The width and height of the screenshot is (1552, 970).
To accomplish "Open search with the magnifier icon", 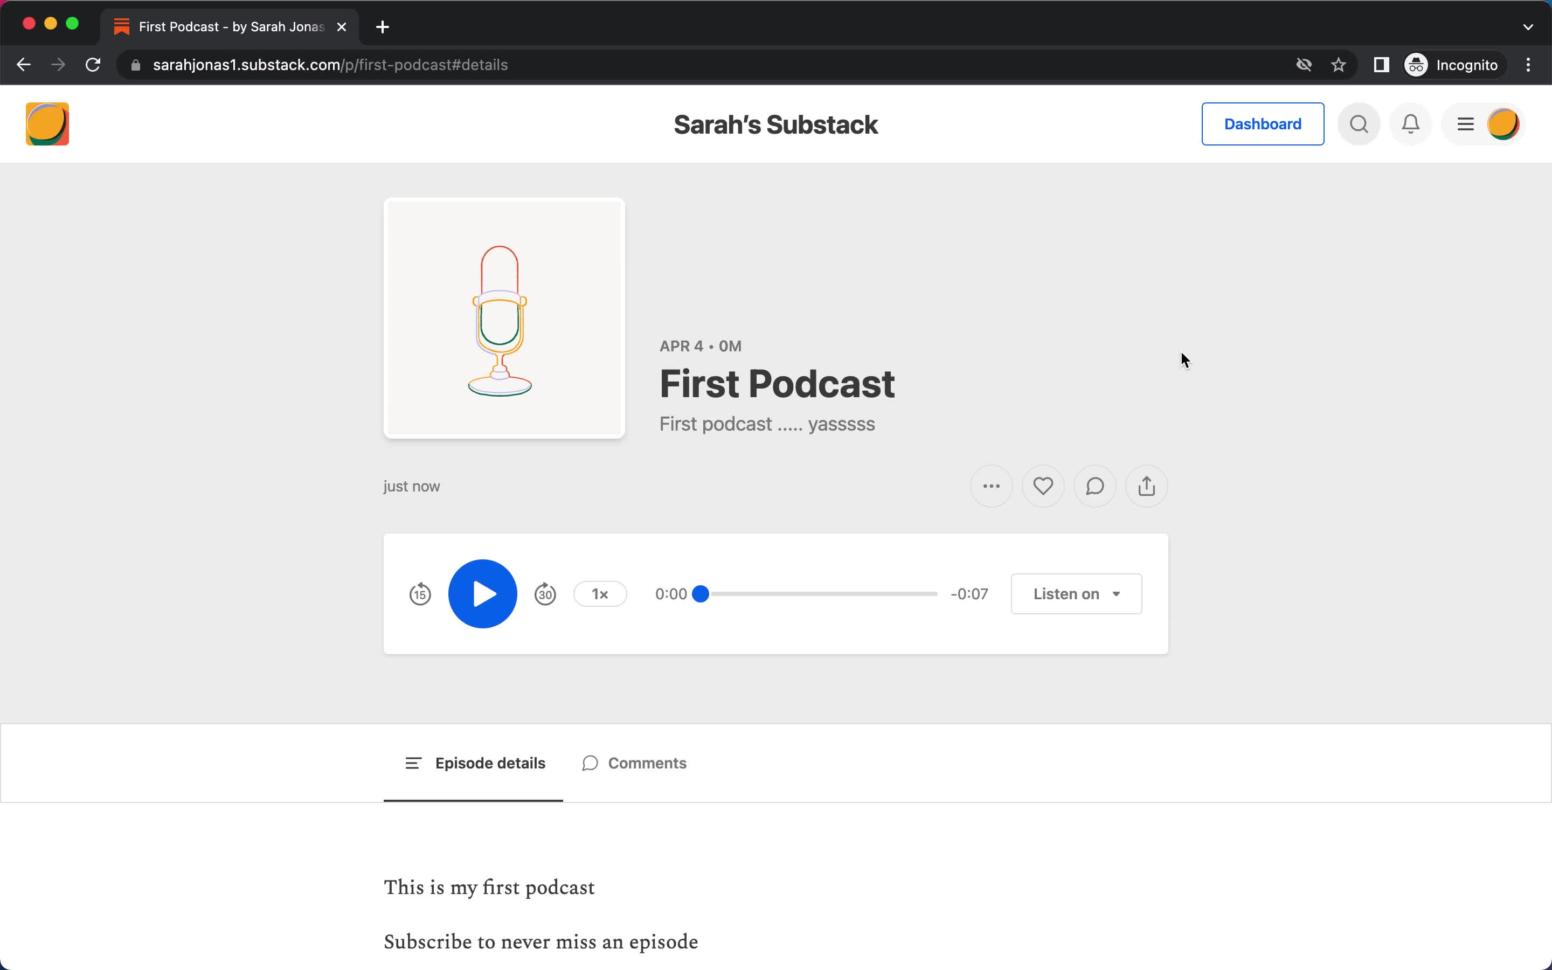I will coord(1359,124).
